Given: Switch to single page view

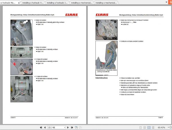Looking at the screenshot, I should 140,127.
